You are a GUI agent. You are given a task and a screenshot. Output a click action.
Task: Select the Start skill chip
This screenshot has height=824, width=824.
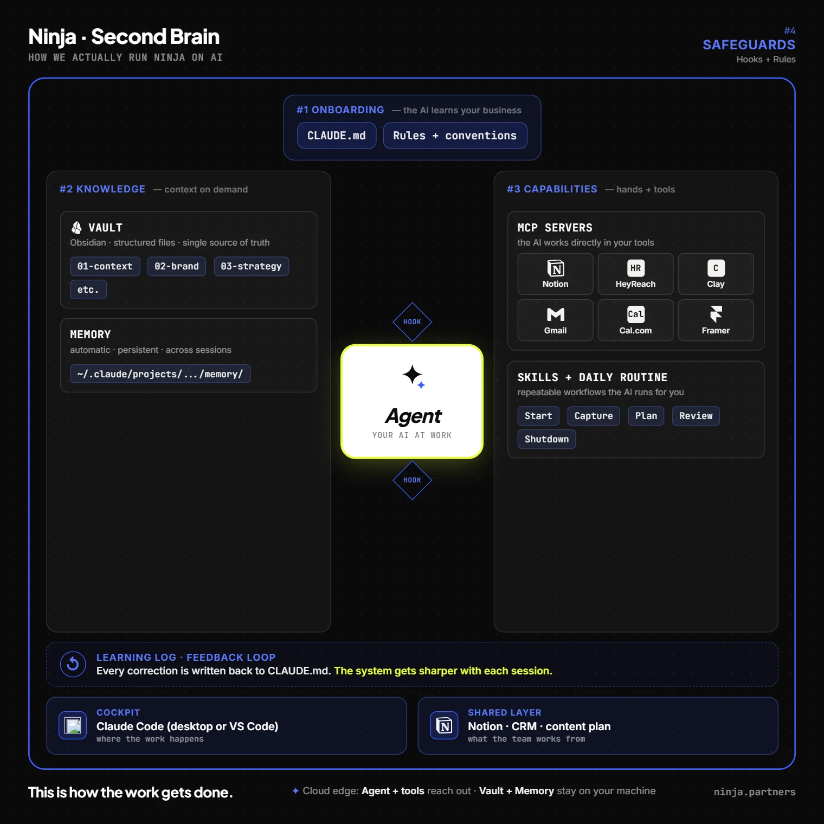click(538, 416)
